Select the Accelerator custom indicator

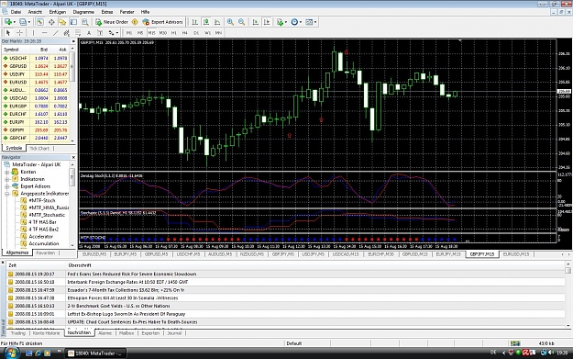coord(41,236)
